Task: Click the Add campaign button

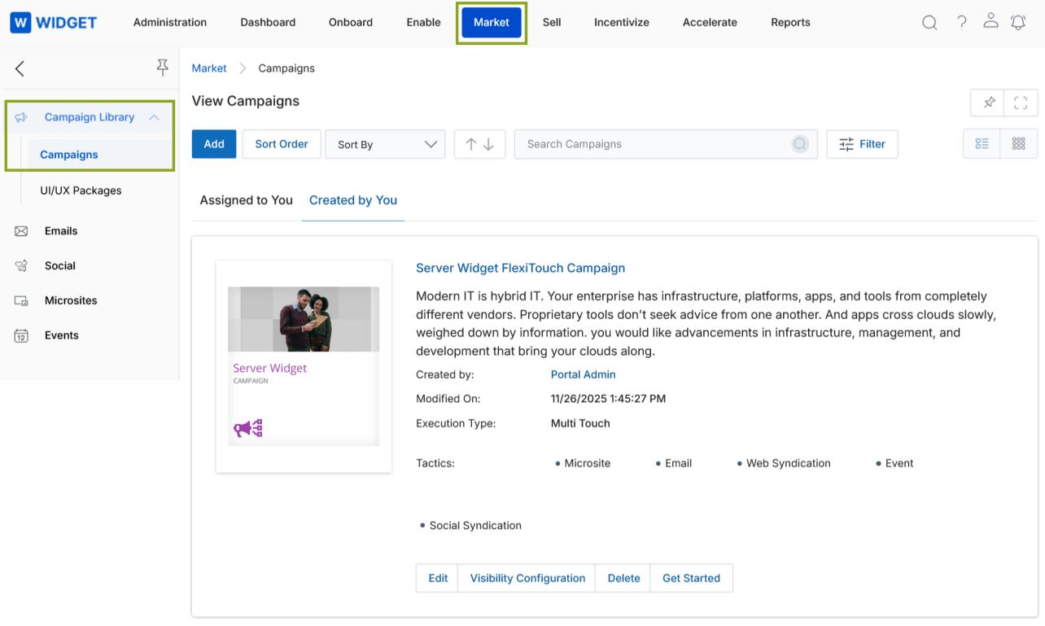Action: coord(214,144)
